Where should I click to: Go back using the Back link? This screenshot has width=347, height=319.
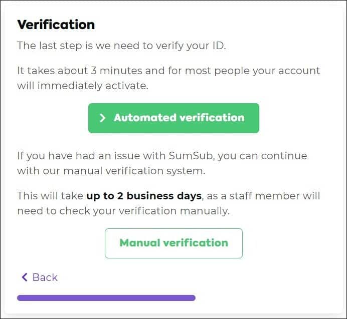tap(45, 277)
